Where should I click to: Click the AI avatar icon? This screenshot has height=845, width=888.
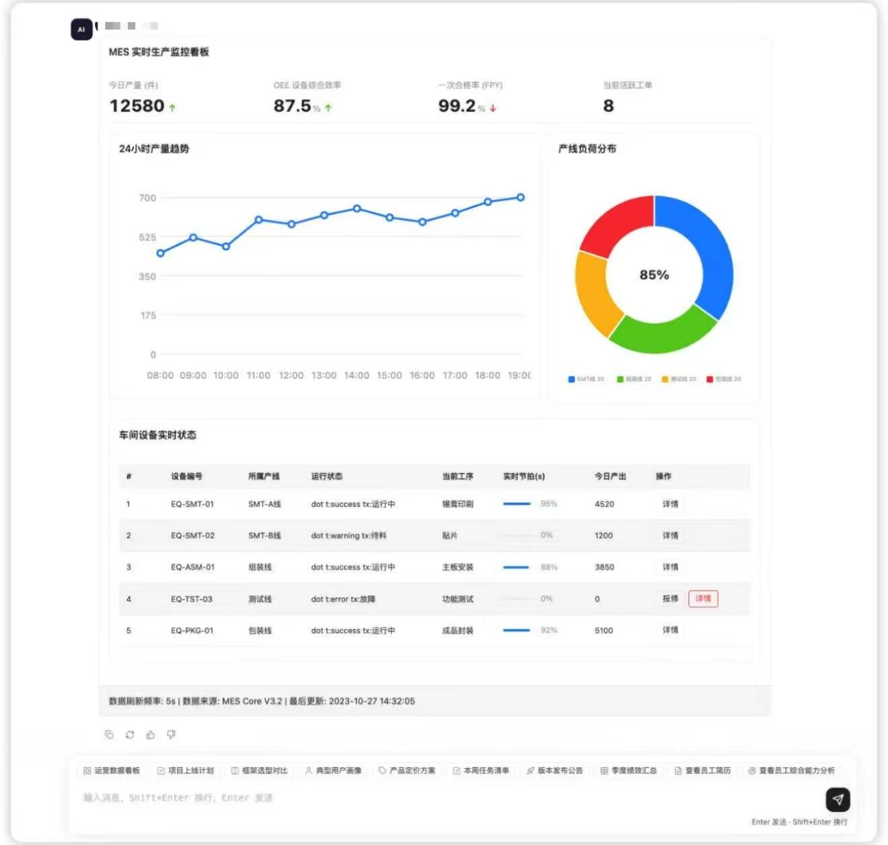click(x=81, y=30)
